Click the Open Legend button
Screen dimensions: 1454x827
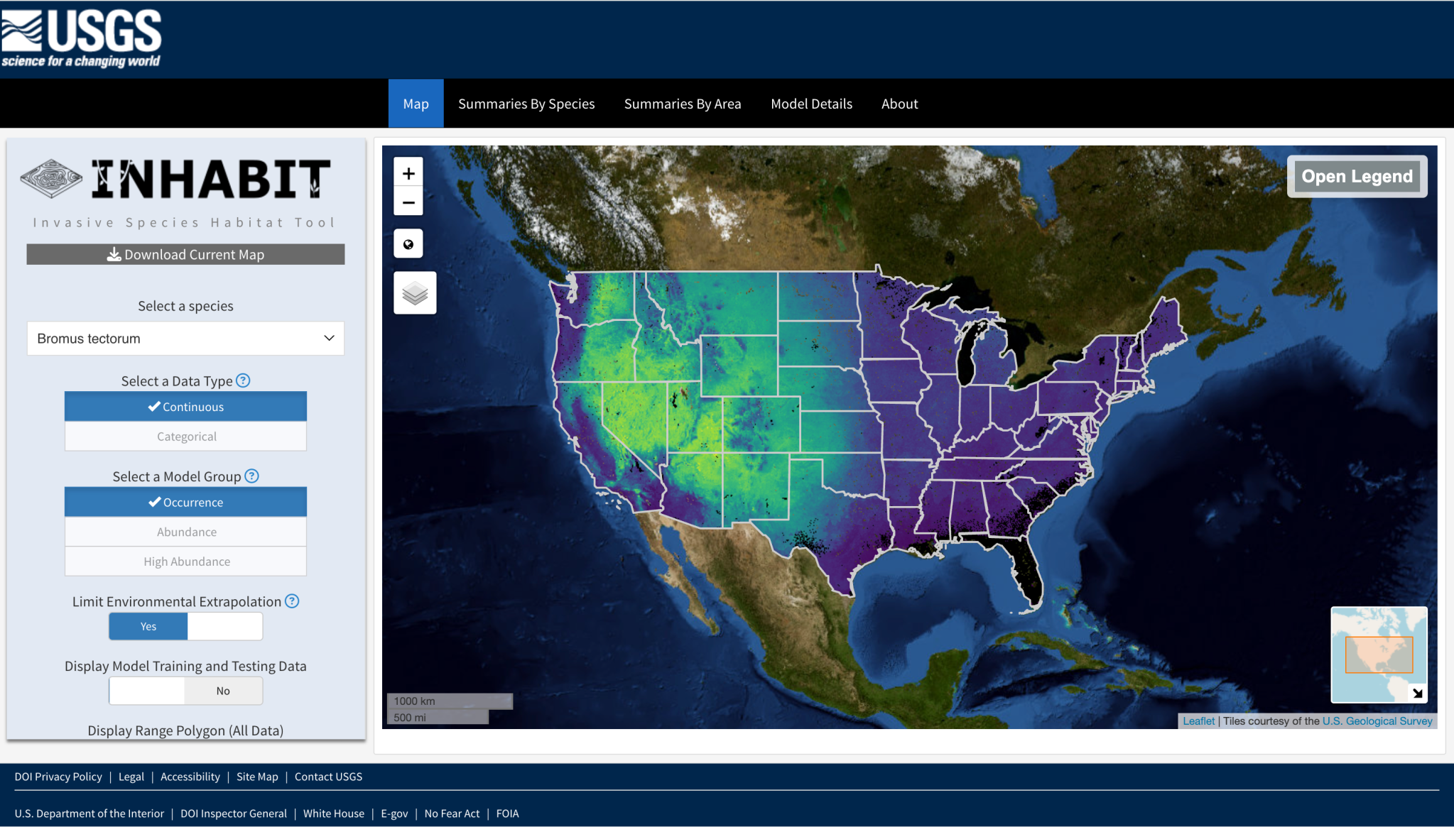click(x=1357, y=176)
